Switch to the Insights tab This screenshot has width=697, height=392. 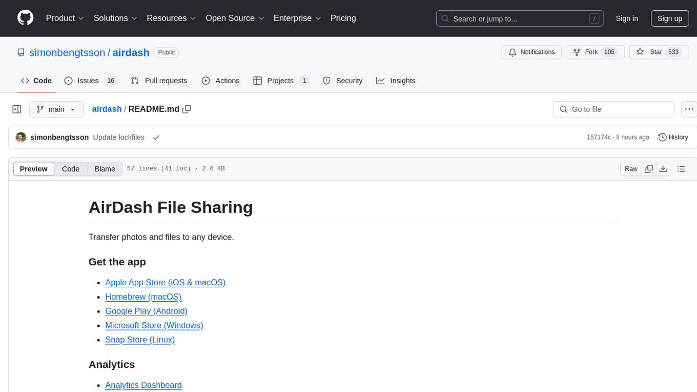click(396, 81)
